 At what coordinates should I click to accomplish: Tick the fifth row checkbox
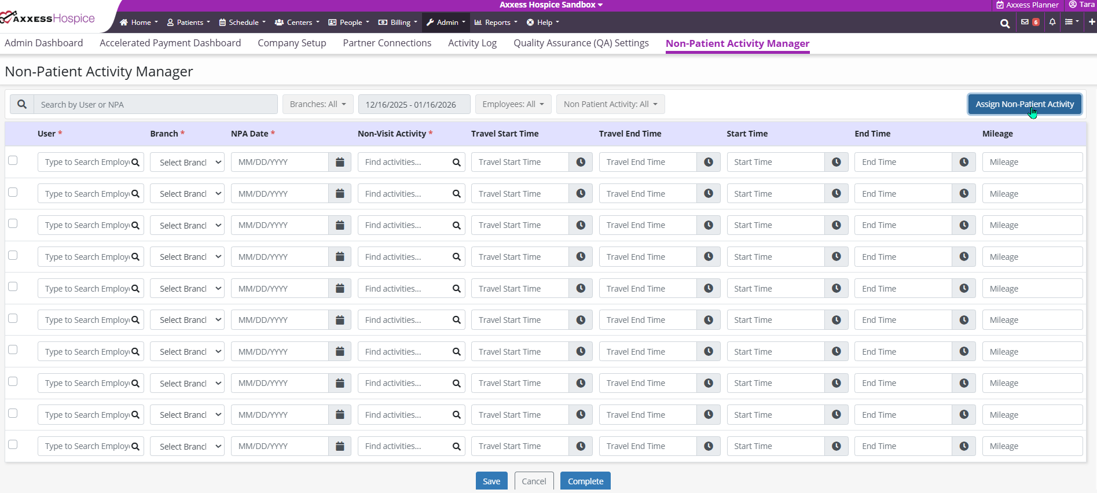click(13, 286)
